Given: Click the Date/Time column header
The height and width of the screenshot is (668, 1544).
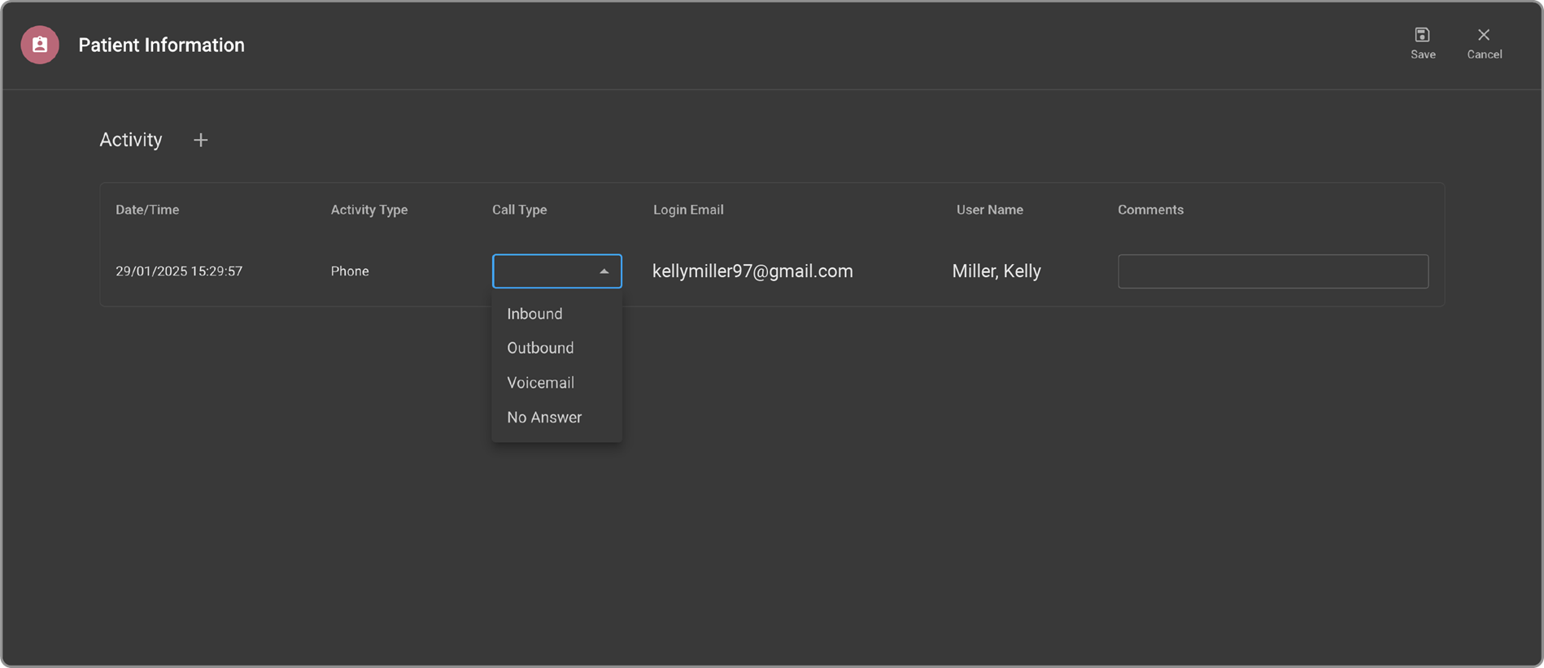Looking at the screenshot, I should pos(147,210).
